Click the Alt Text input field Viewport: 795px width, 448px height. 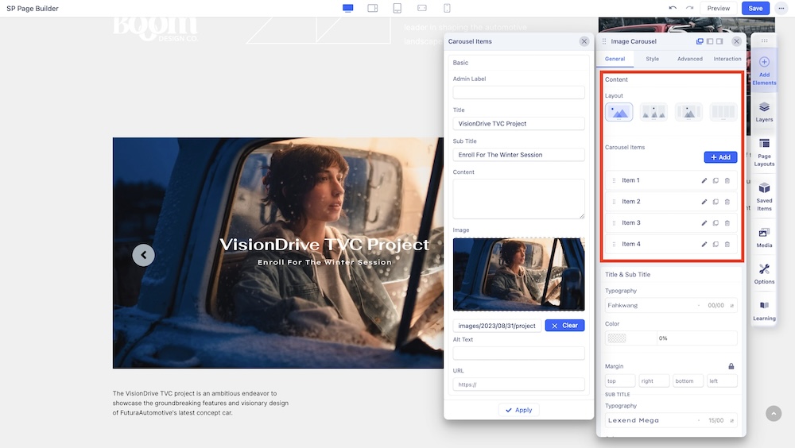click(518, 353)
